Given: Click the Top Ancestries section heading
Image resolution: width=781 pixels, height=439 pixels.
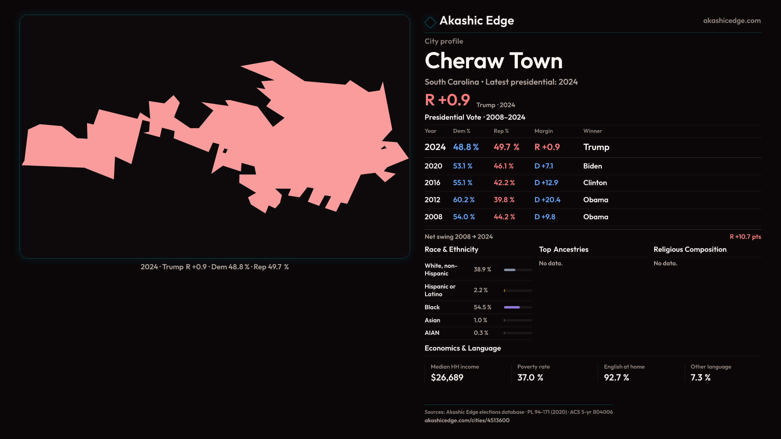Looking at the screenshot, I should click(x=563, y=250).
